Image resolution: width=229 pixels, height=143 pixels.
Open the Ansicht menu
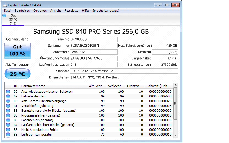[x=56, y=11]
